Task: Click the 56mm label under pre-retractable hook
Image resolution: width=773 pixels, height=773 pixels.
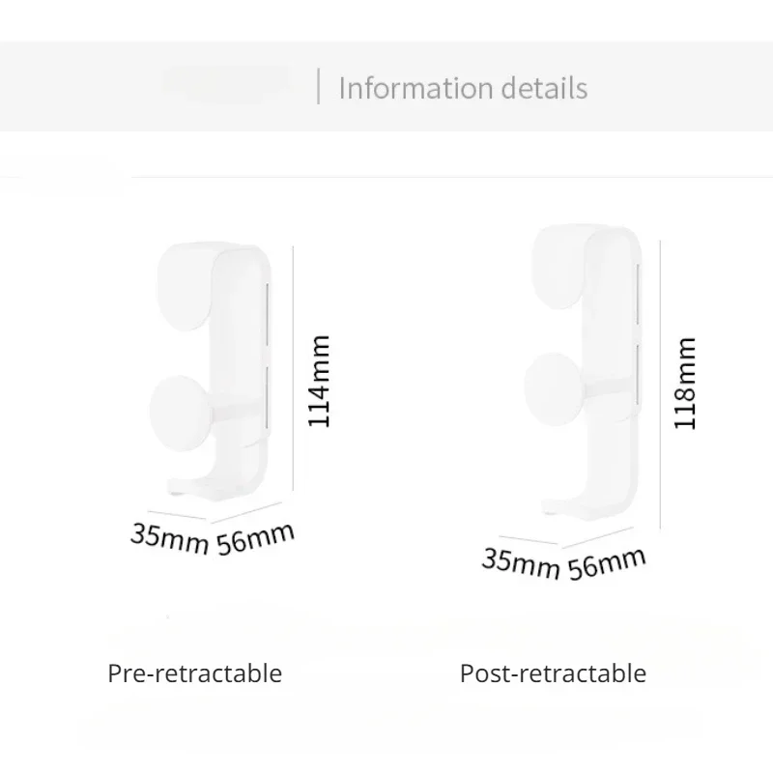Action: 254,537
